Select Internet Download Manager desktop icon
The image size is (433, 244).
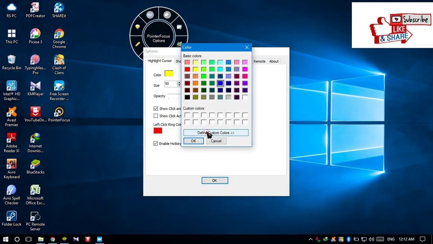[x=36, y=143]
